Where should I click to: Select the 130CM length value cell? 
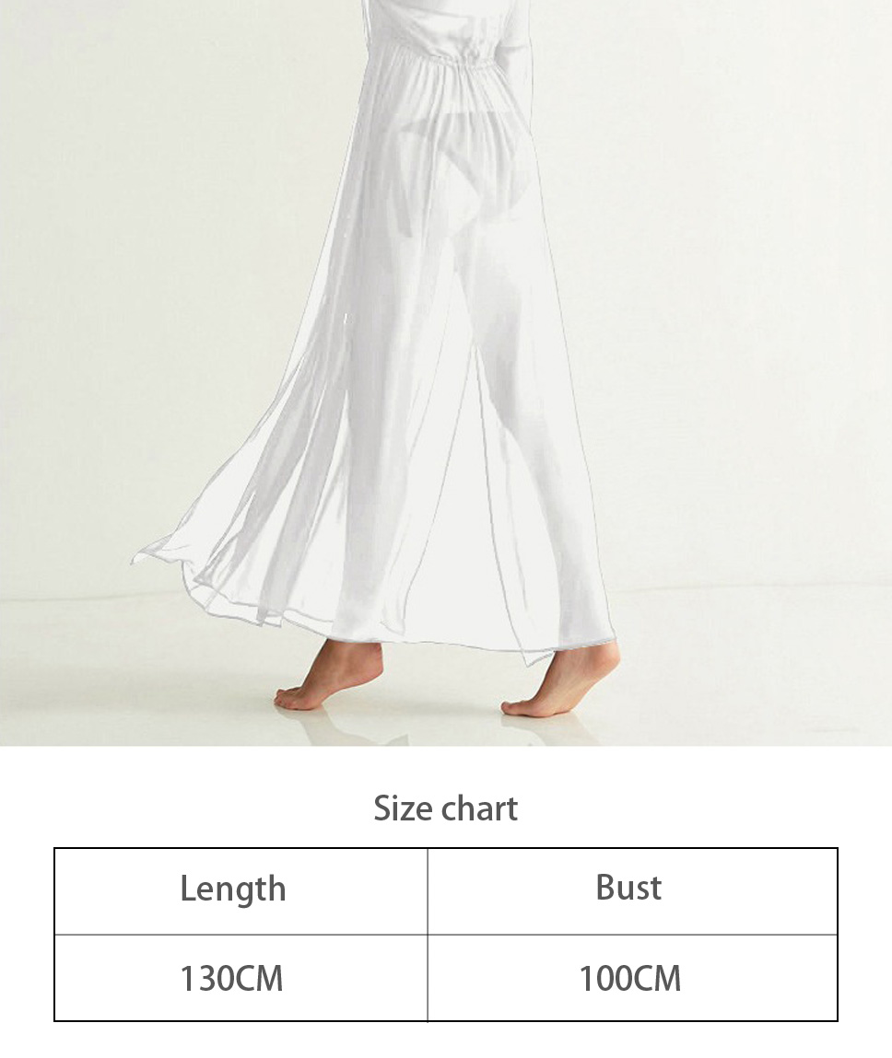(x=241, y=978)
